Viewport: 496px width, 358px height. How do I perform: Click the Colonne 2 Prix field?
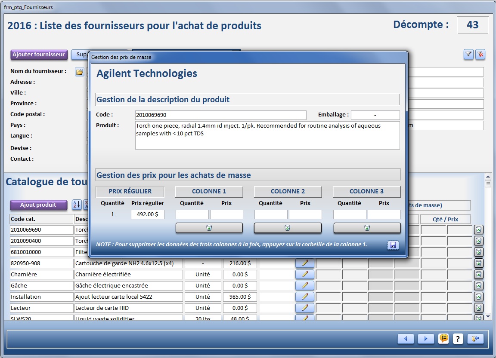tap(306, 214)
